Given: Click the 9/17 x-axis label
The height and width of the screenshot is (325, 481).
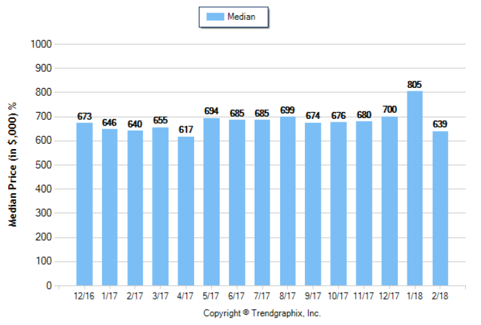Looking at the screenshot, I should [312, 296].
